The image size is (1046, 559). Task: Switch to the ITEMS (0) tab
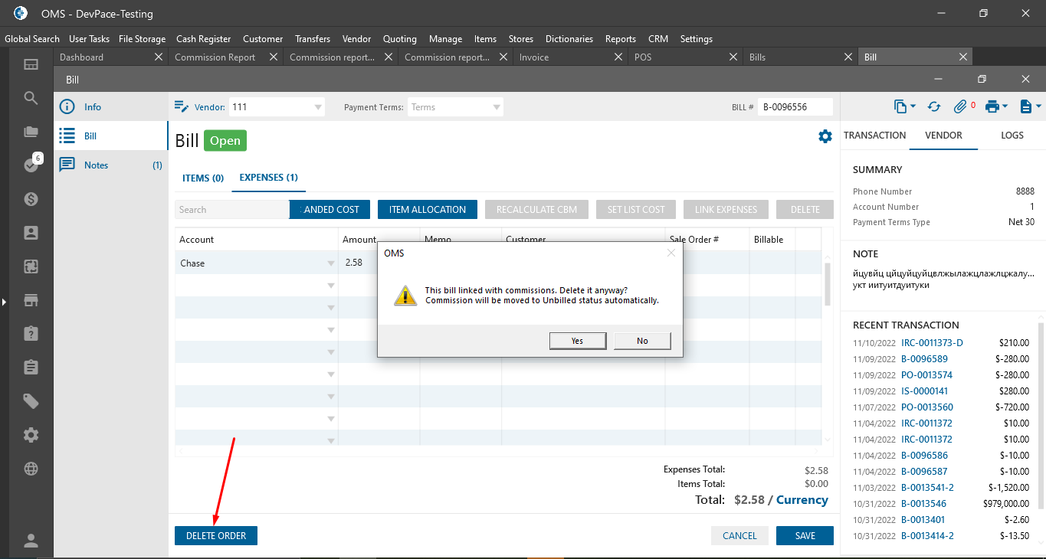point(203,178)
